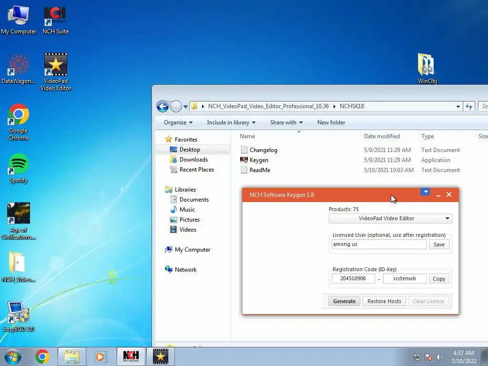Viewport: 488px width, 366px height.
Task: Select Favorites in navigation pane
Action: click(x=186, y=140)
